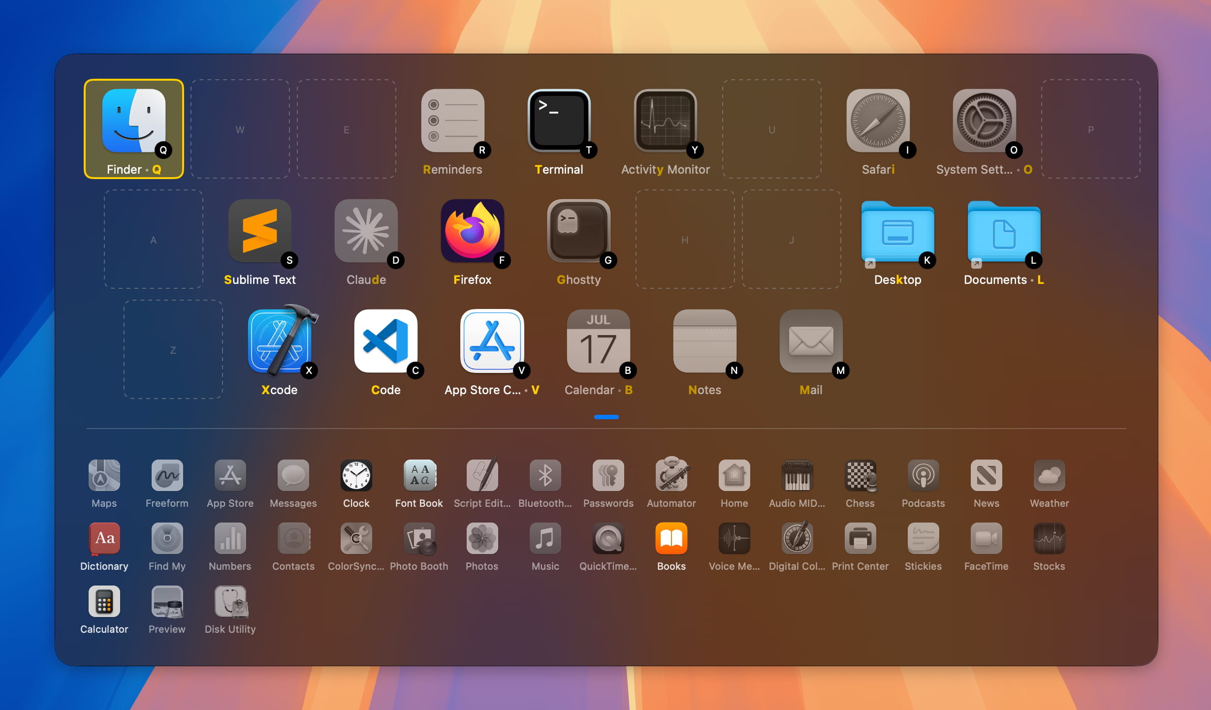Screen dimensions: 1211x710
Task: Open System Settings gear icon
Action: [x=984, y=121]
